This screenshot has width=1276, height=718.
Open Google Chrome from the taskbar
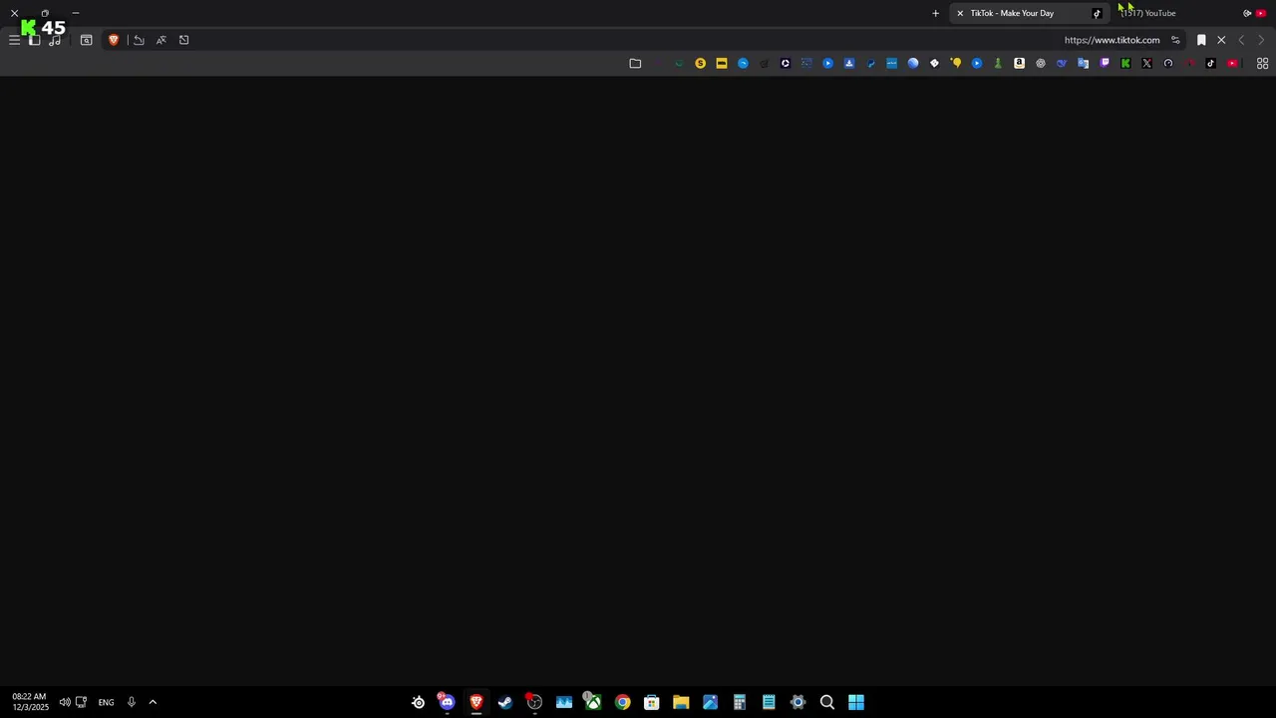pyautogui.click(x=622, y=702)
